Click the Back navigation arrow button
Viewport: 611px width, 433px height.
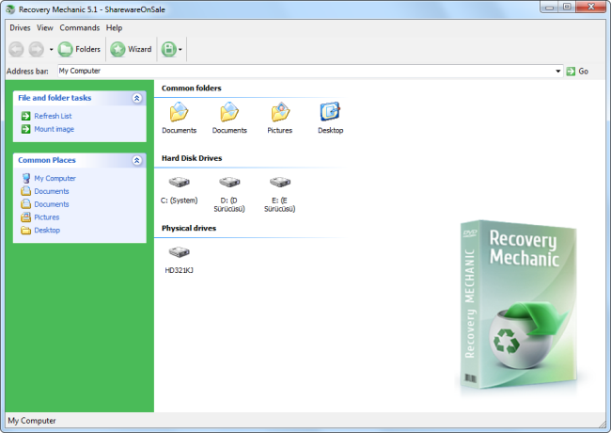tap(16, 49)
